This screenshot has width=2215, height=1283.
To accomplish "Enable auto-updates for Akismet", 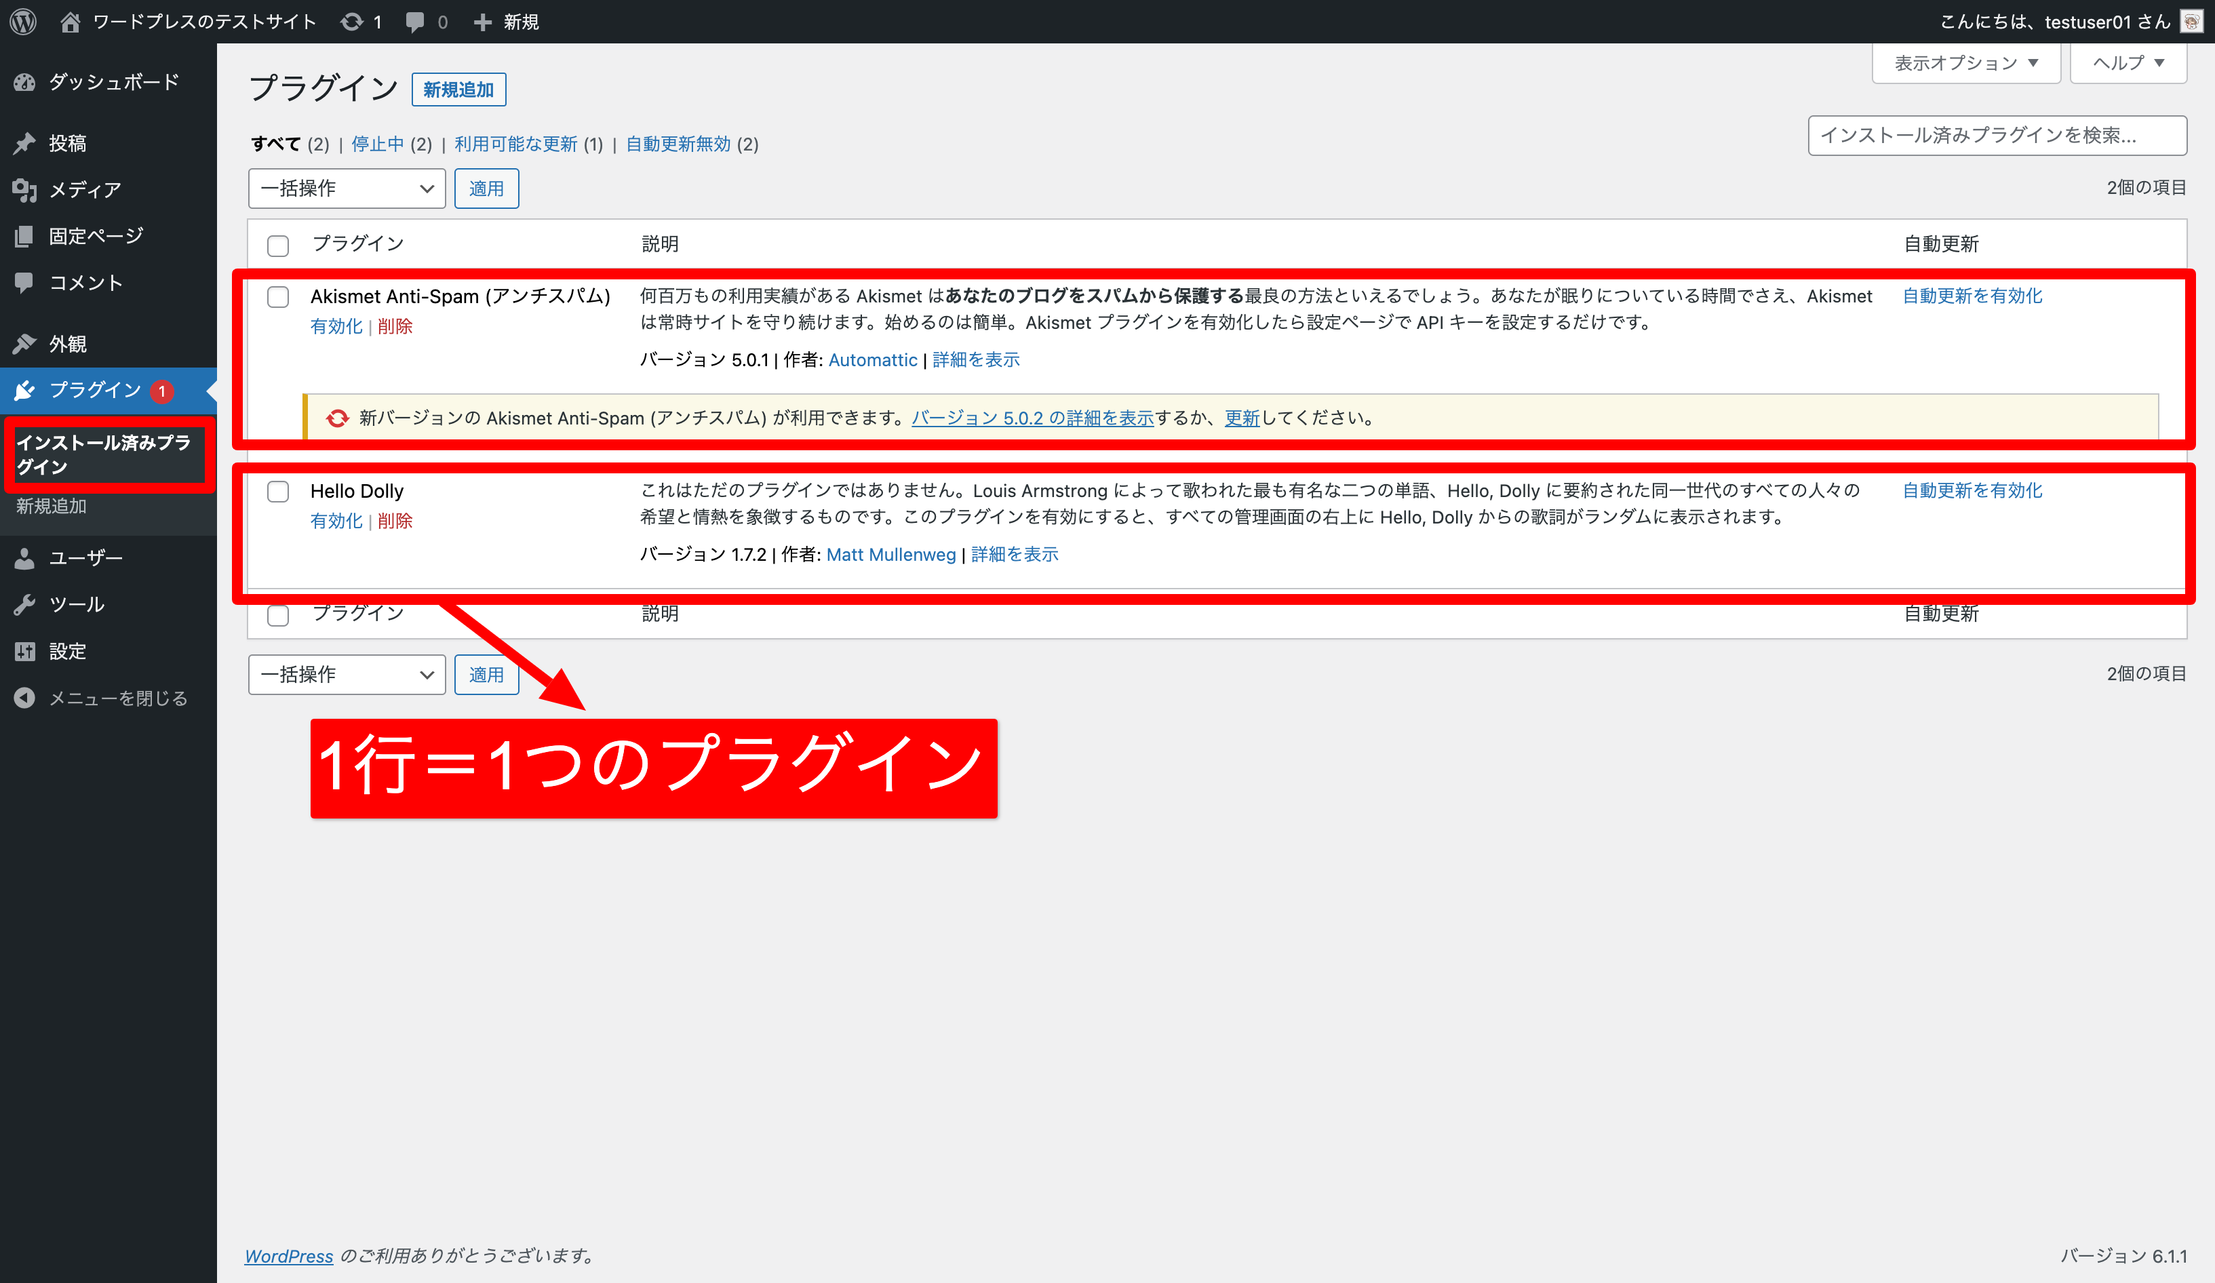I will pyautogui.click(x=1972, y=296).
